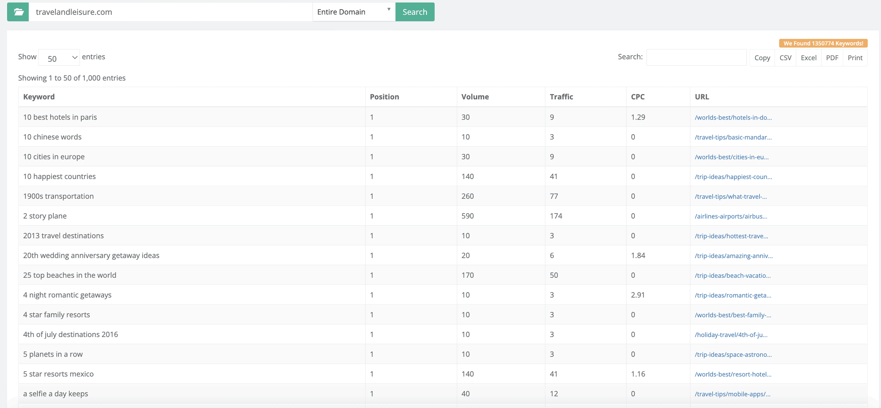
Task: Open the /trip-ideas/amazing-anniv... link
Action: 734,256
